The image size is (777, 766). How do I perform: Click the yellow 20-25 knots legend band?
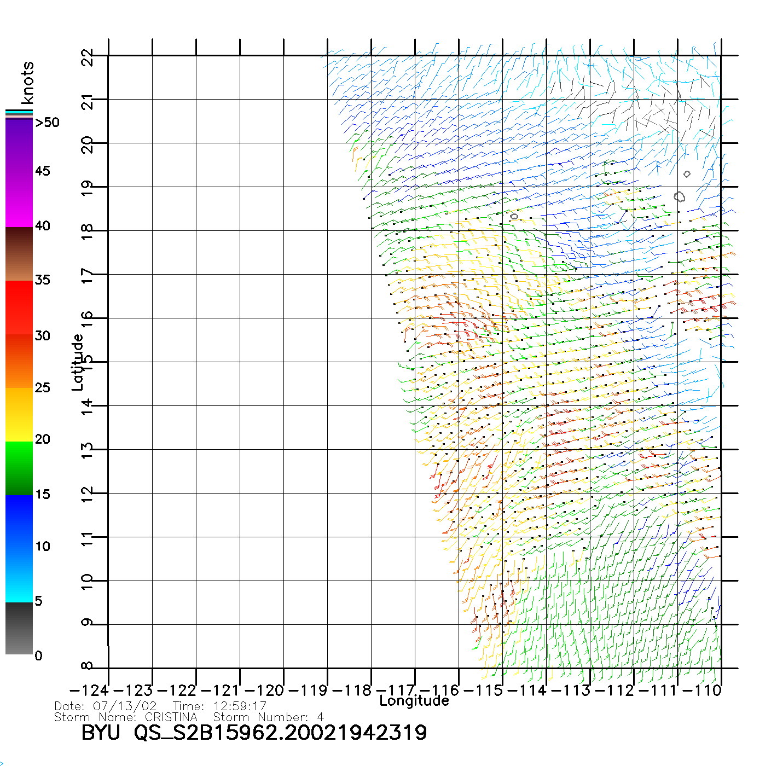[x=19, y=414]
